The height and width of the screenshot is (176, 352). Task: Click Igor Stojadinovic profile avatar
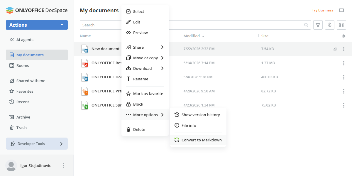(11, 165)
